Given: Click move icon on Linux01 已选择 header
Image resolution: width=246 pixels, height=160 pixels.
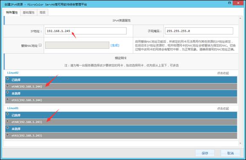Looking at the screenshot, I should 8,114.
